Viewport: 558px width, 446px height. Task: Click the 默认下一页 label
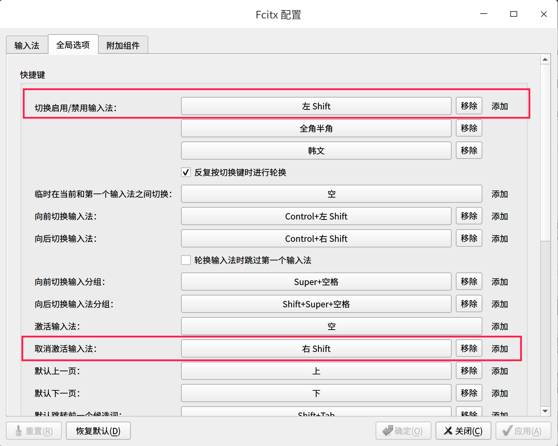coord(57,393)
